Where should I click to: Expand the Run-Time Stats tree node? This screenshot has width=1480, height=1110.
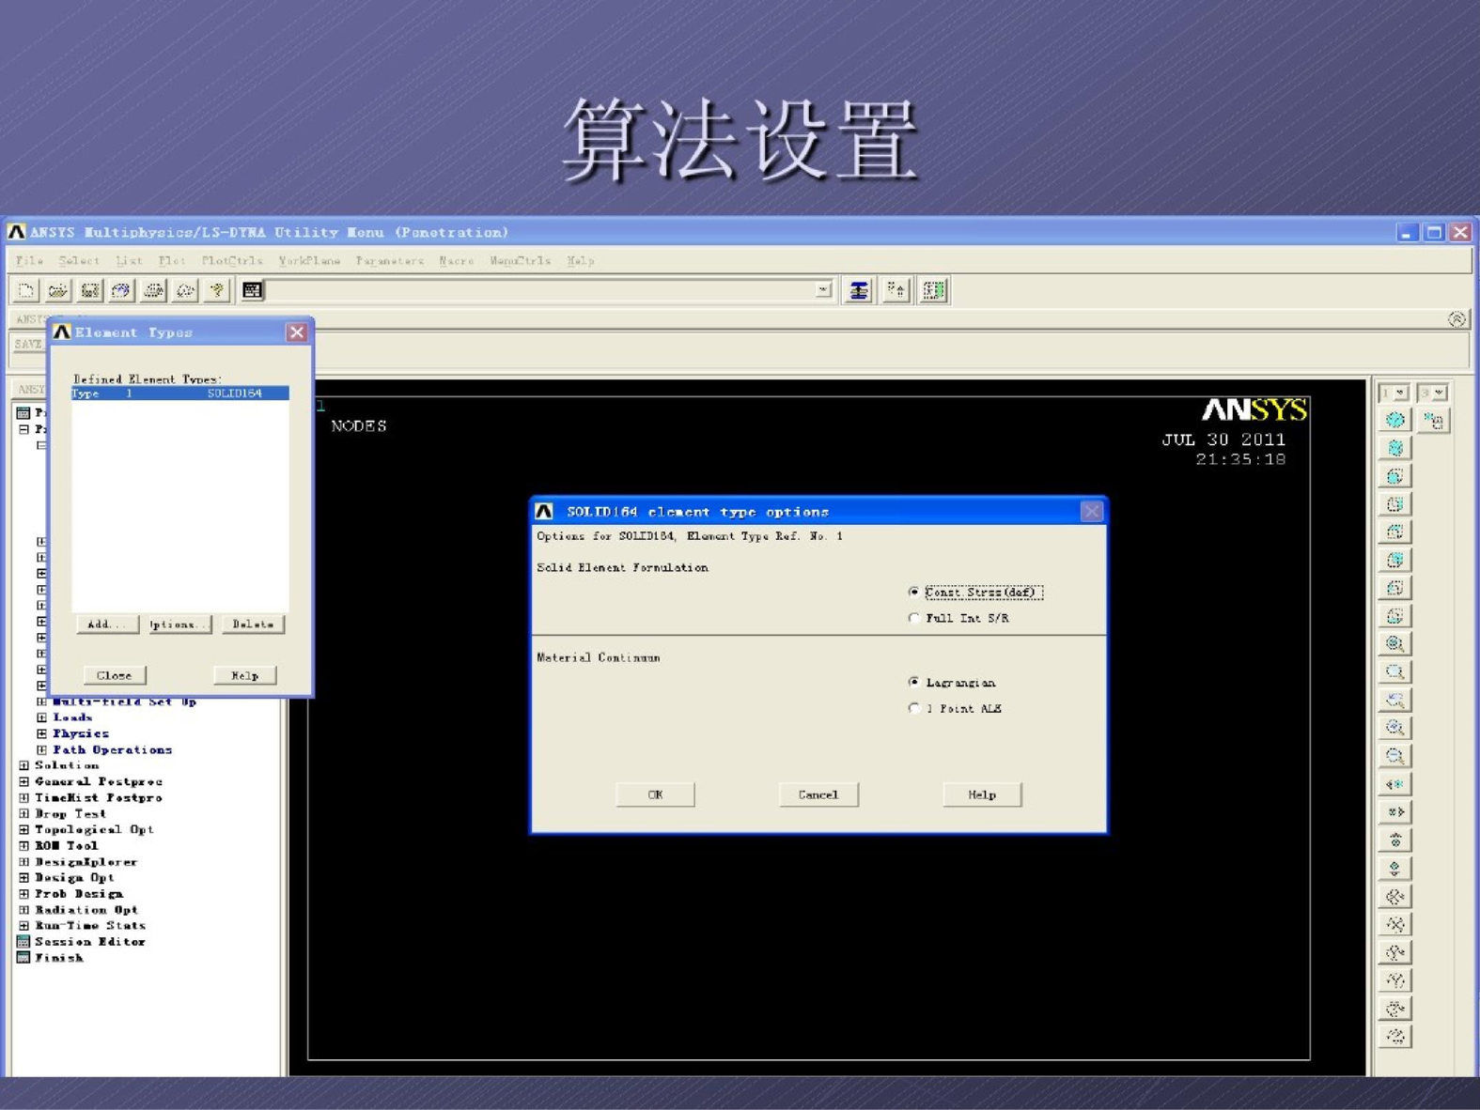(24, 925)
